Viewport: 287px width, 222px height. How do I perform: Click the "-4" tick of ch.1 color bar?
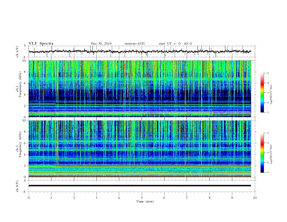pyautogui.click(x=267, y=83)
